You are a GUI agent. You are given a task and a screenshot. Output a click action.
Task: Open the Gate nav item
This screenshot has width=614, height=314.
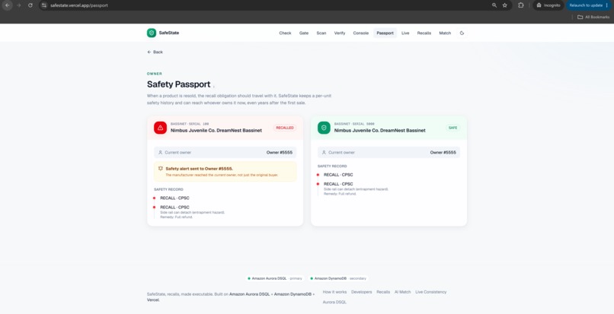304,33
